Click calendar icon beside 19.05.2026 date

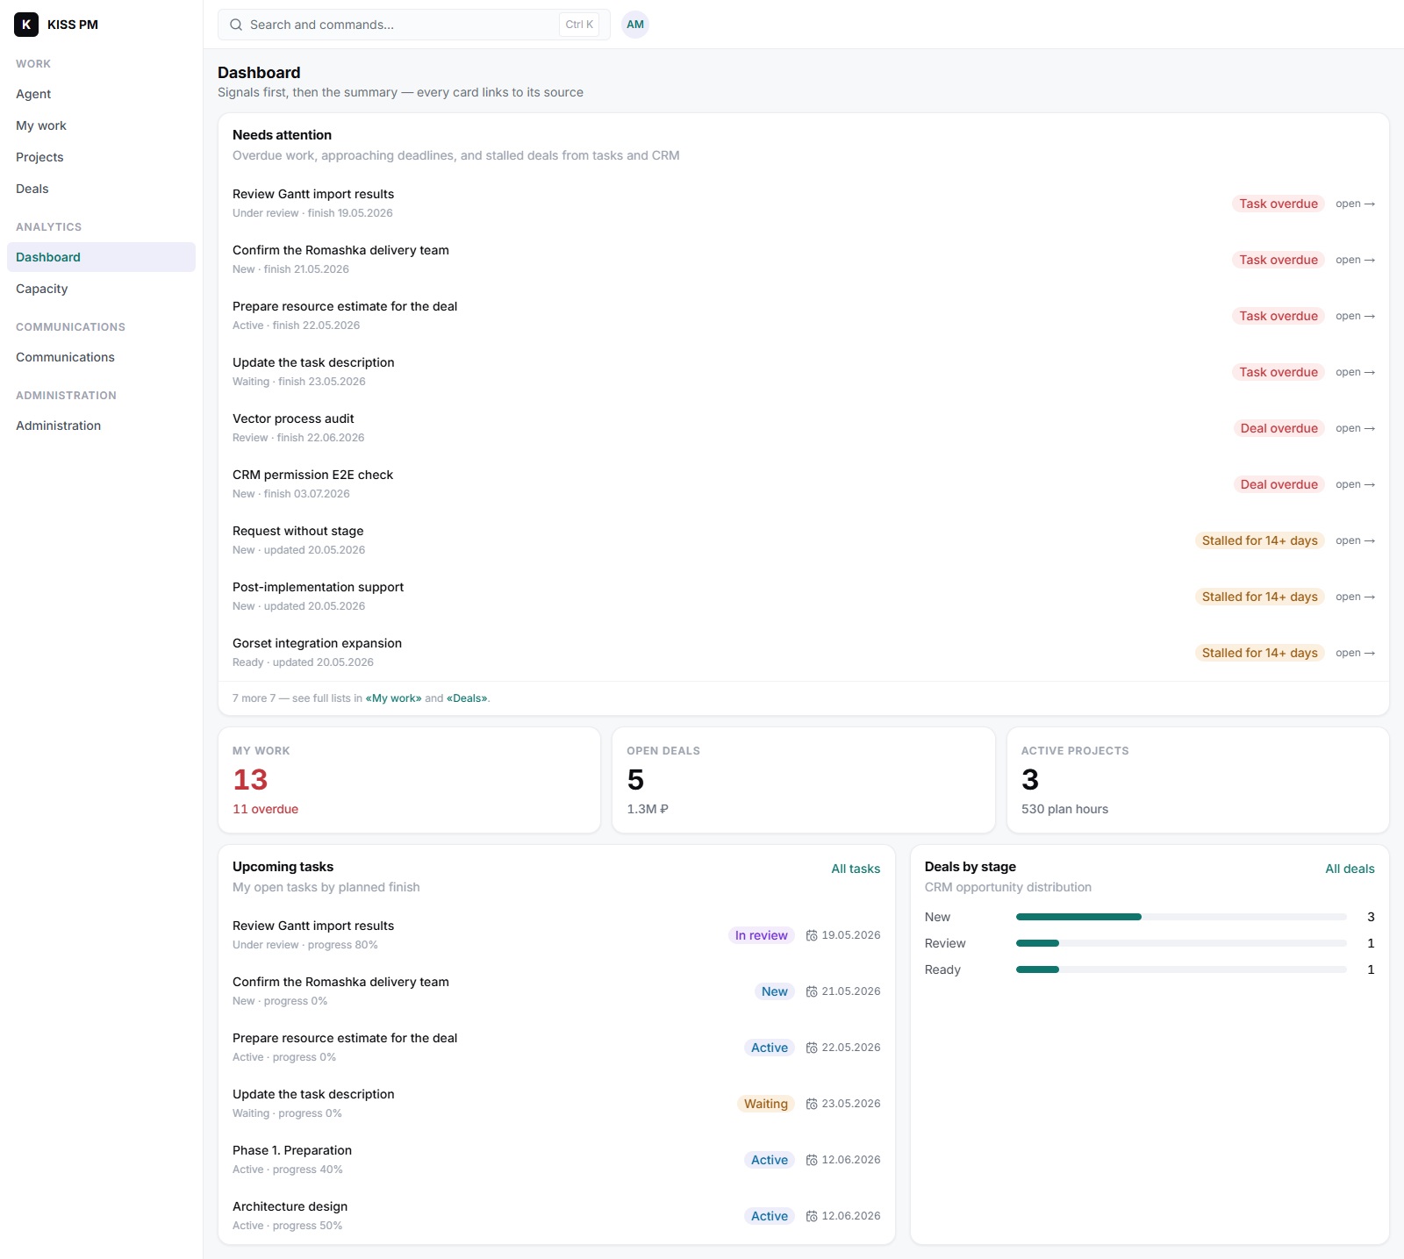click(x=812, y=935)
